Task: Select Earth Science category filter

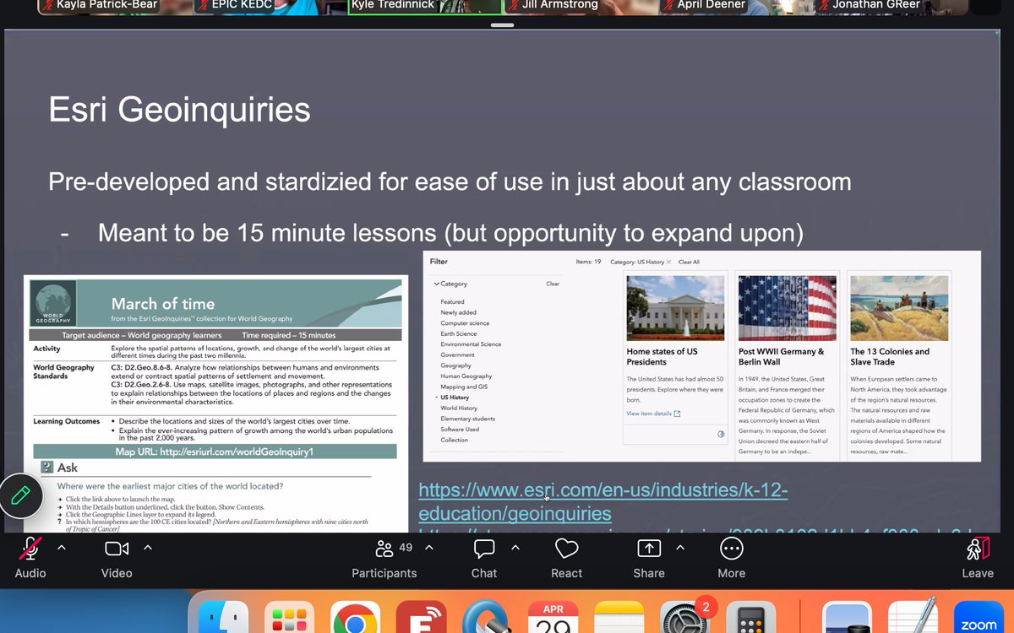Action: [459, 333]
